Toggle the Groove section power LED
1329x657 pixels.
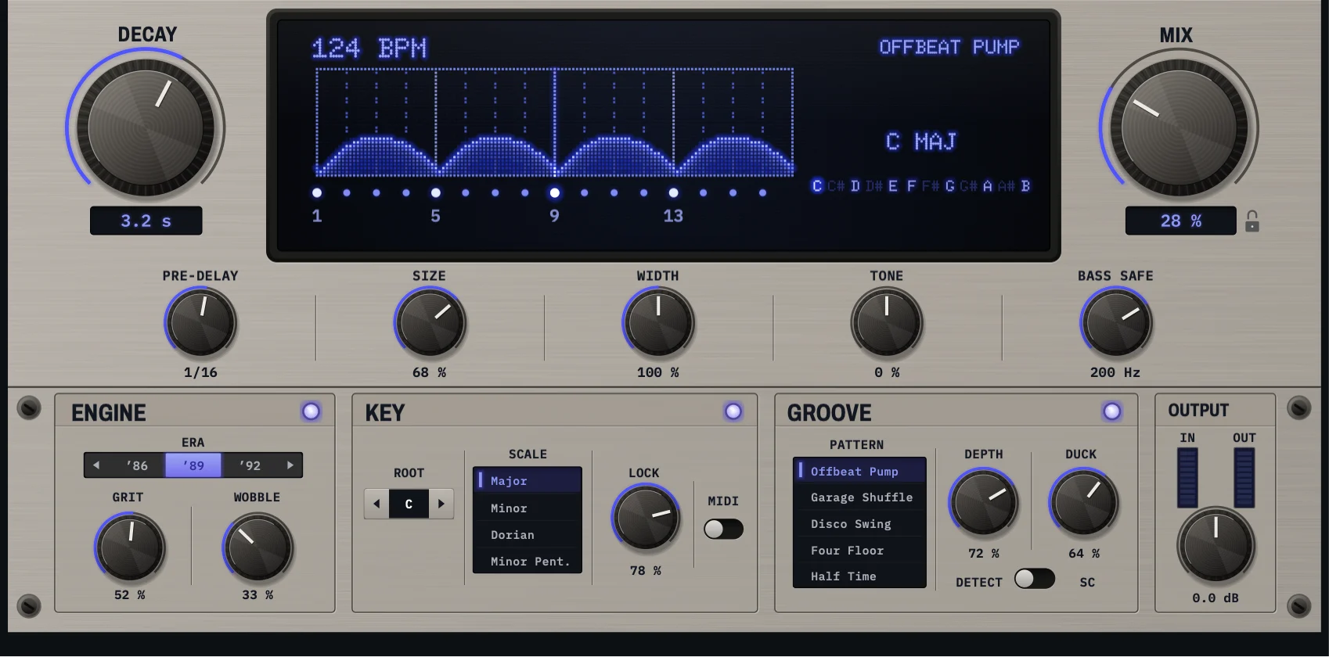coord(1112,411)
